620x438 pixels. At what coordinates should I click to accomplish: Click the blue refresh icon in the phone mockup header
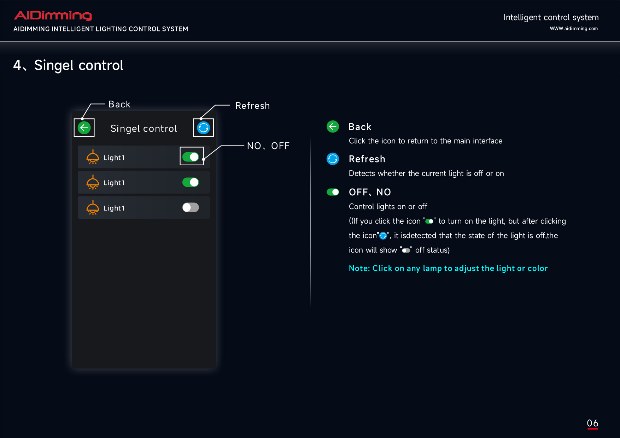(203, 128)
